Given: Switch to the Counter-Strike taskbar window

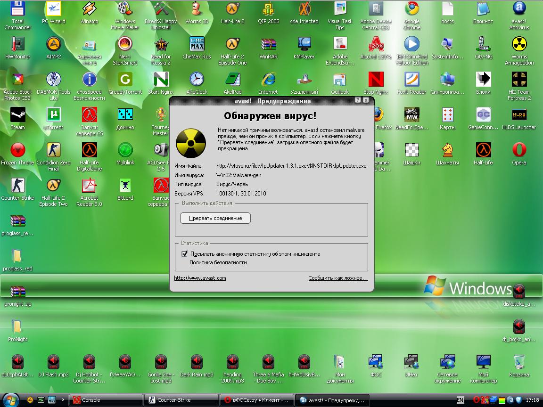Looking at the screenshot, I should point(182,400).
